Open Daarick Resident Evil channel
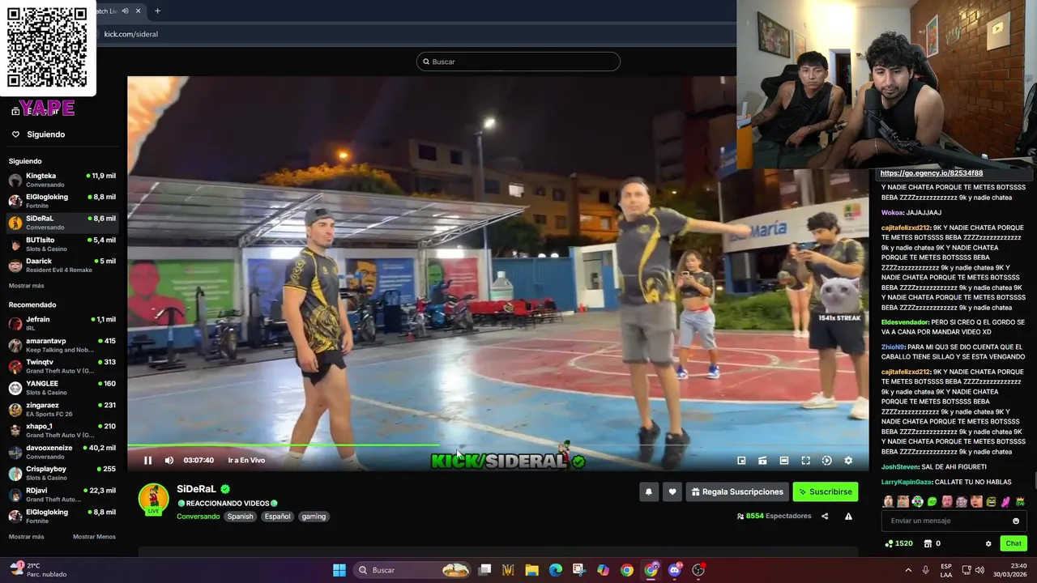This screenshot has width=1037, height=583. click(62, 265)
